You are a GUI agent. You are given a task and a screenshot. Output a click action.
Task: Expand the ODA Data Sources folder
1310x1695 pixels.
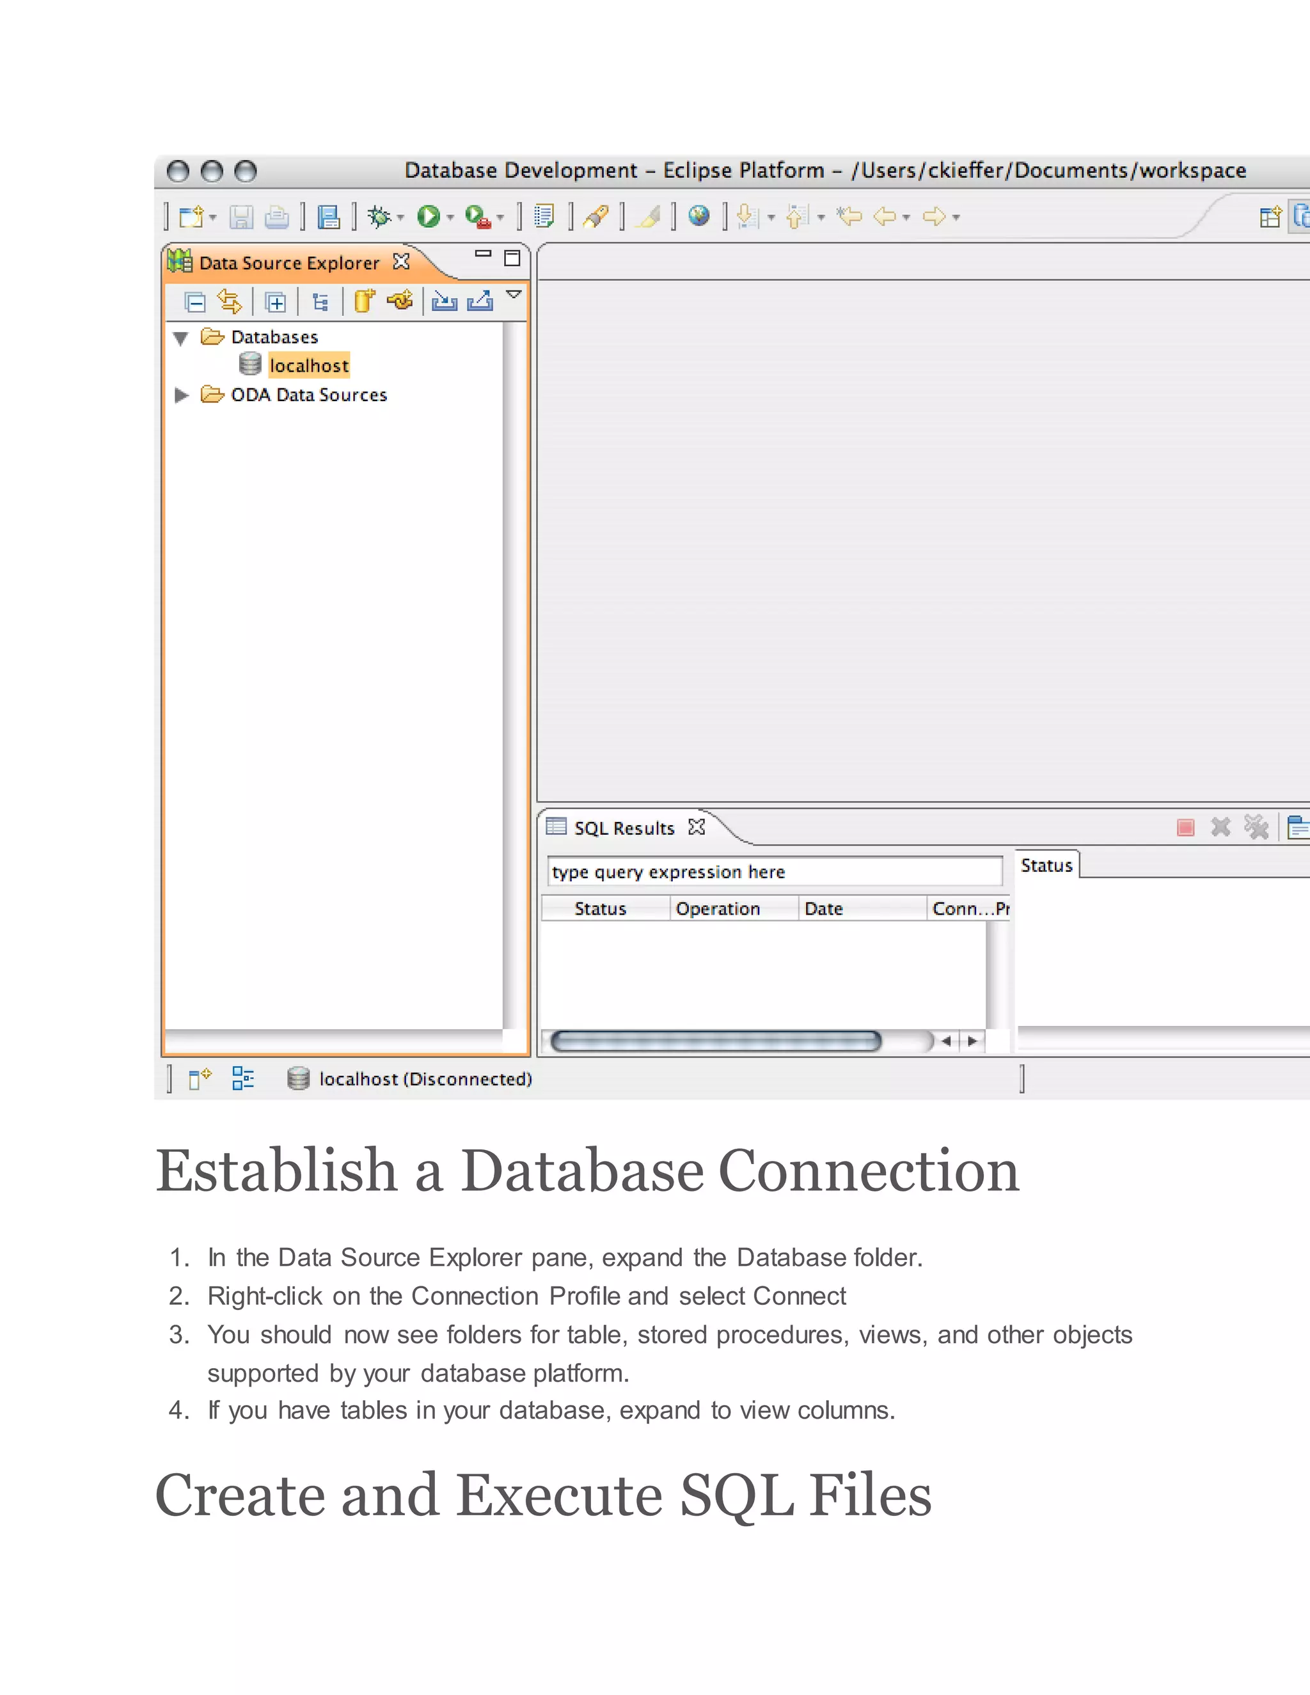[x=182, y=395]
